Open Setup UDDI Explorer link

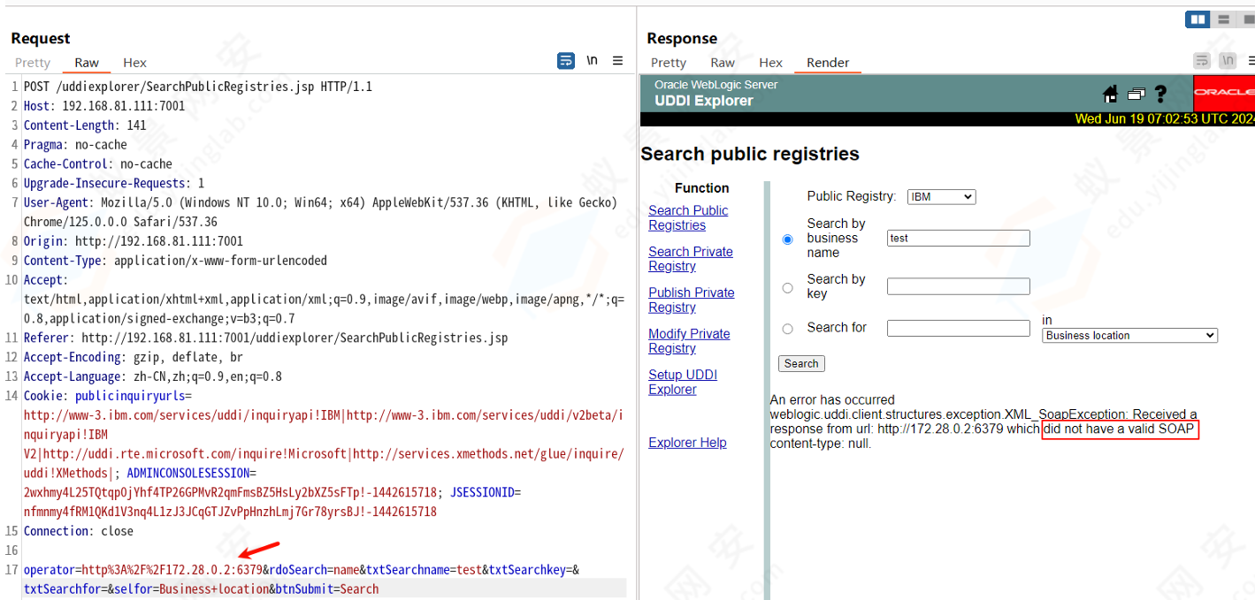[683, 382]
